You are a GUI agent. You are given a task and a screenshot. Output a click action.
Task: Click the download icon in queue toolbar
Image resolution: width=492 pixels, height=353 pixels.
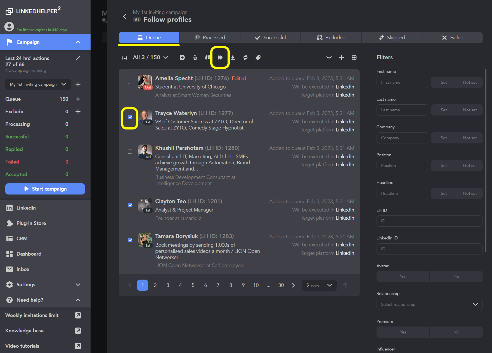tap(233, 57)
